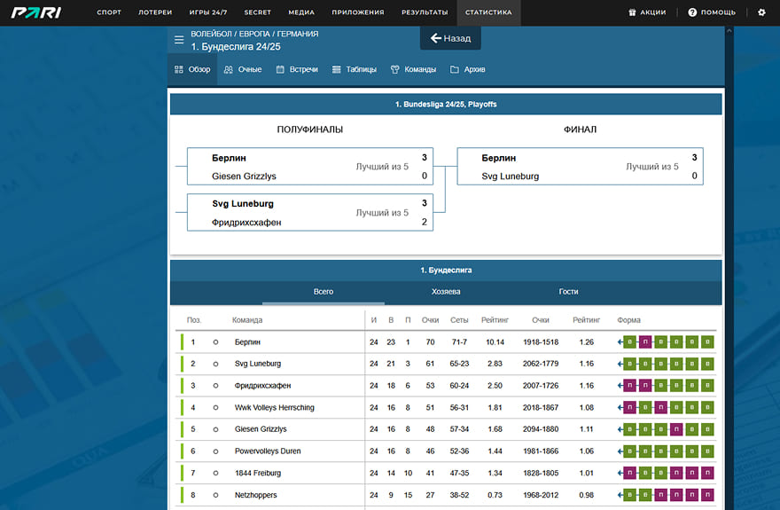Open the Берлин vs Giesen Grizzlys semifinal
780x510 pixels.
click(x=310, y=167)
